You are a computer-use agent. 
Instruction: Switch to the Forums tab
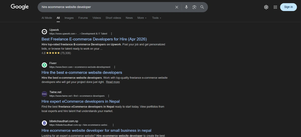pos(83,18)
